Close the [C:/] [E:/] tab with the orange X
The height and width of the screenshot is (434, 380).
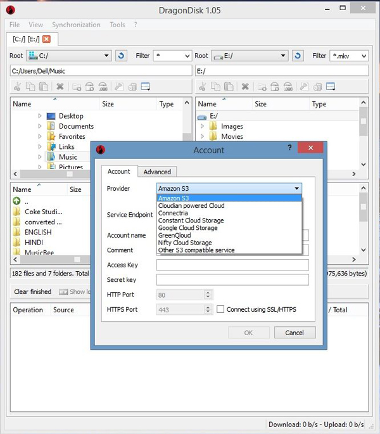[47, 39]
